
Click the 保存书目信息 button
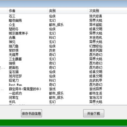(31, 113)
